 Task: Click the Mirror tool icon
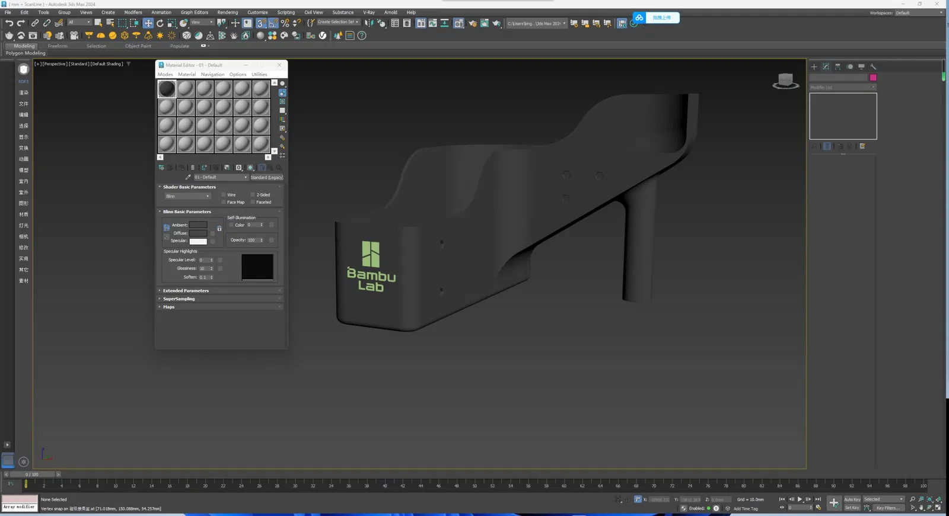point(369,23)
